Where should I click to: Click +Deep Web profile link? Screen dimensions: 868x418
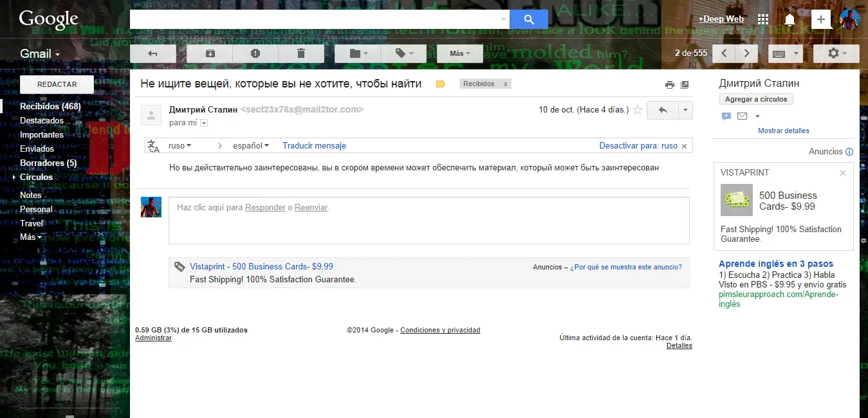[721, 19]
